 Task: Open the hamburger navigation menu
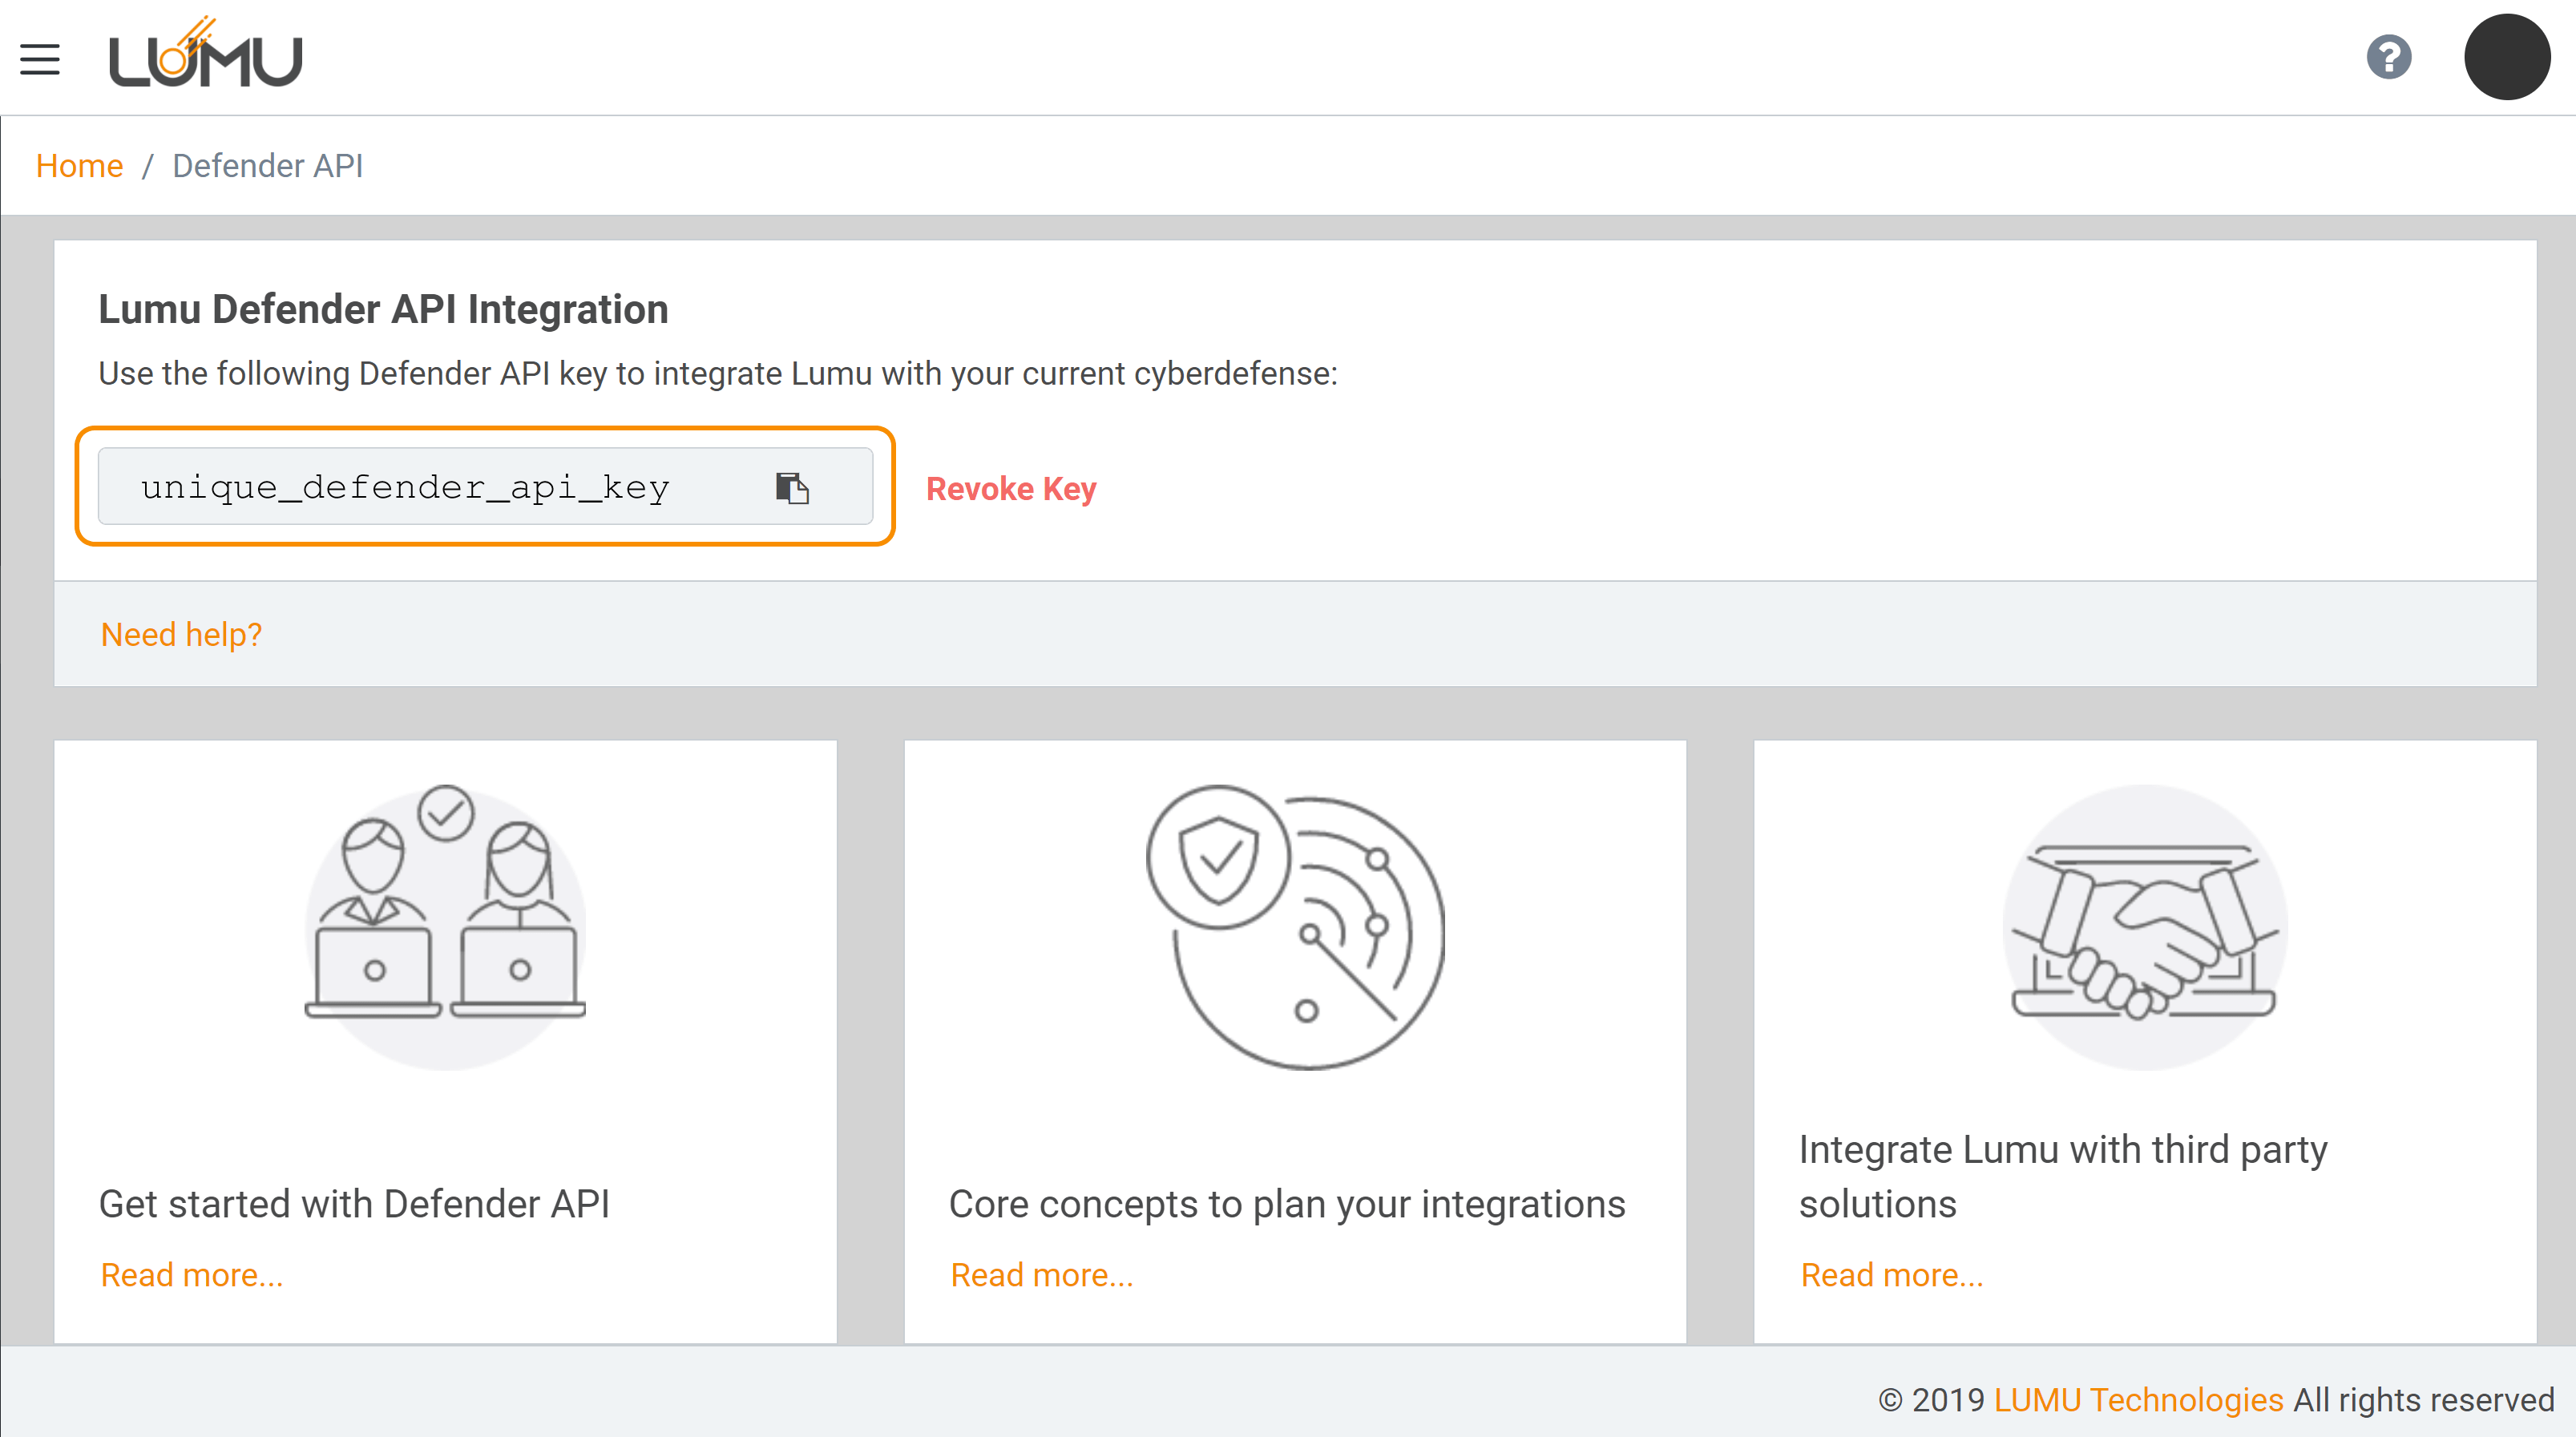[40, 59]
